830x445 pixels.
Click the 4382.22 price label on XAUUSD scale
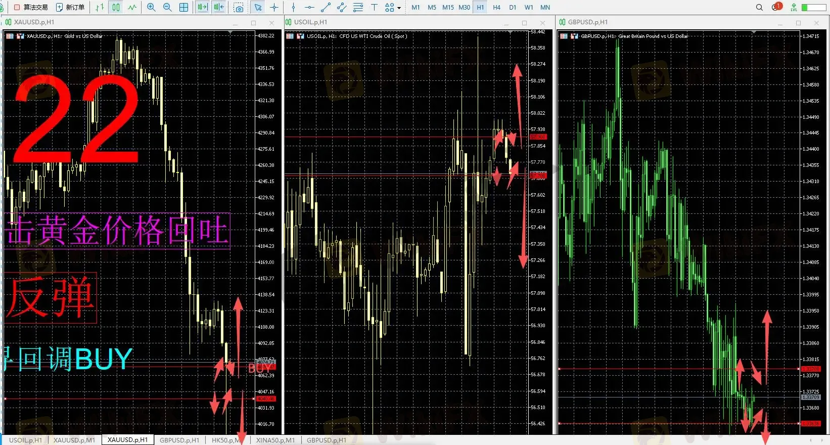(x=266, y=36)
